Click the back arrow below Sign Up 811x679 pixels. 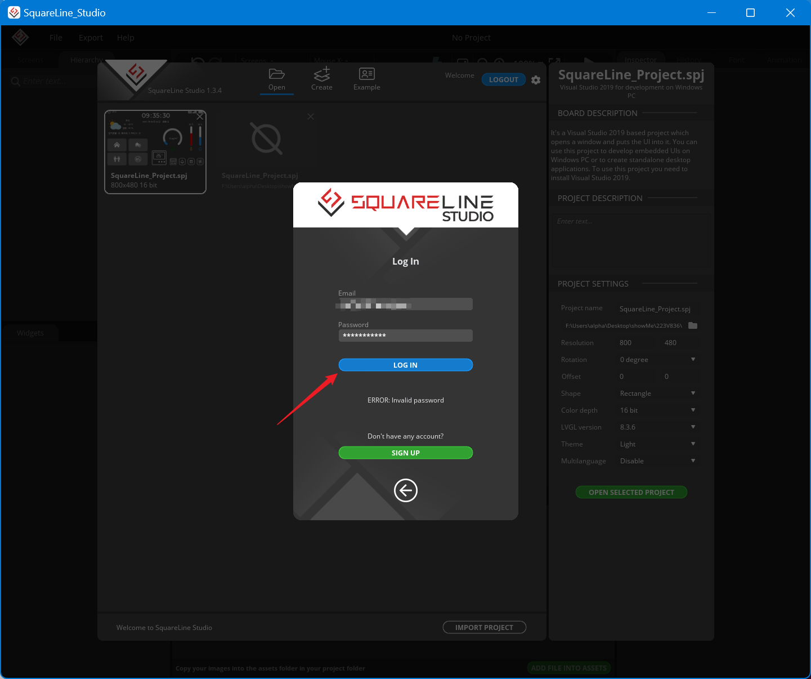(405, 490)
